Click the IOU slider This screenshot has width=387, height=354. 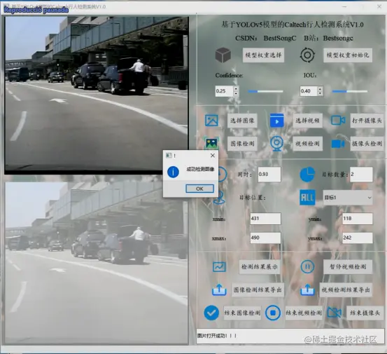click(350, 91)
